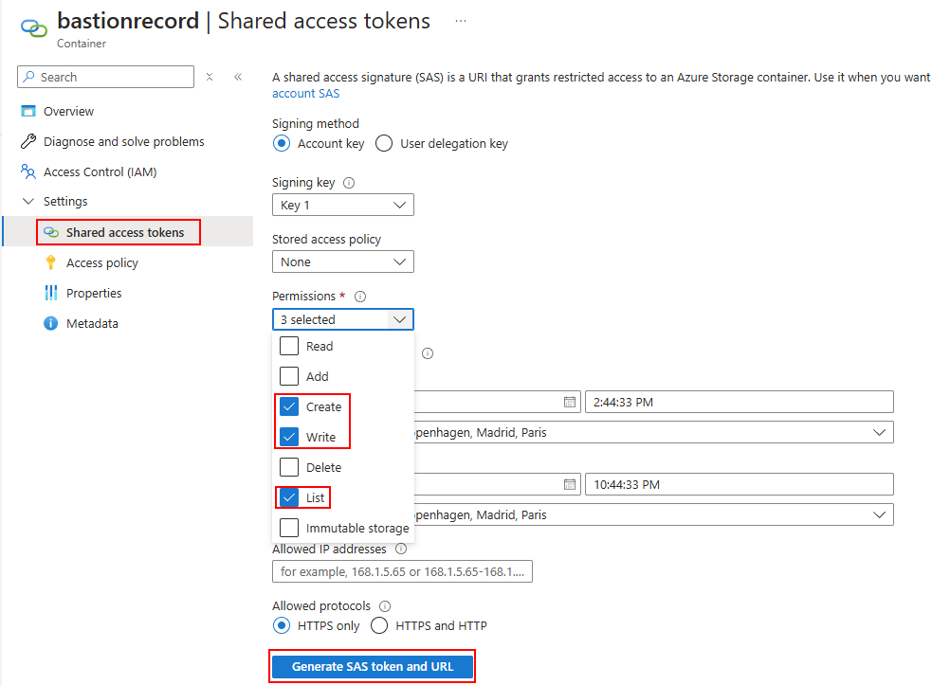
Task: Open expiry date calendar picker icon
Action: click(570, 485)
